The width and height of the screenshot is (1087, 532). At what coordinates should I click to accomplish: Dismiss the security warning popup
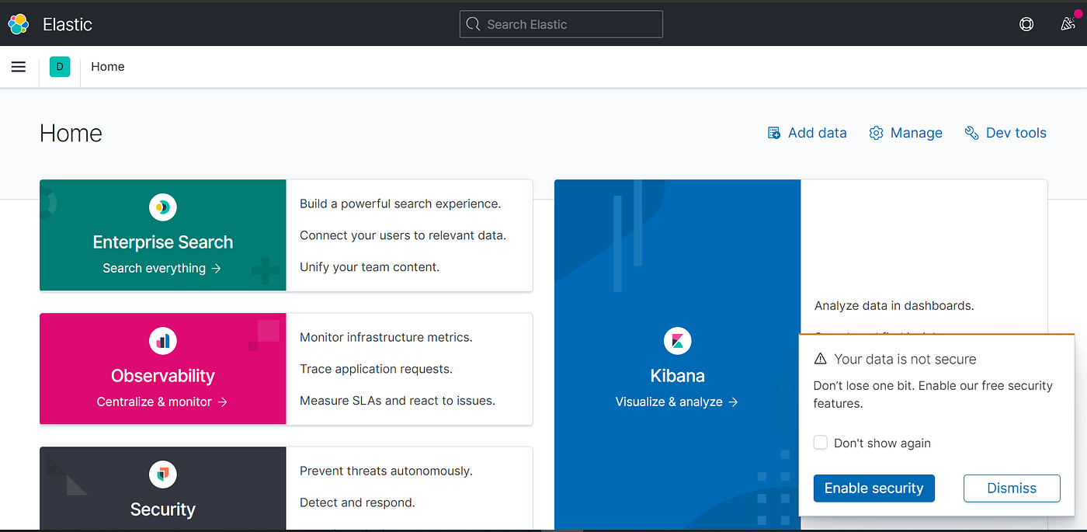(1012, 488)
